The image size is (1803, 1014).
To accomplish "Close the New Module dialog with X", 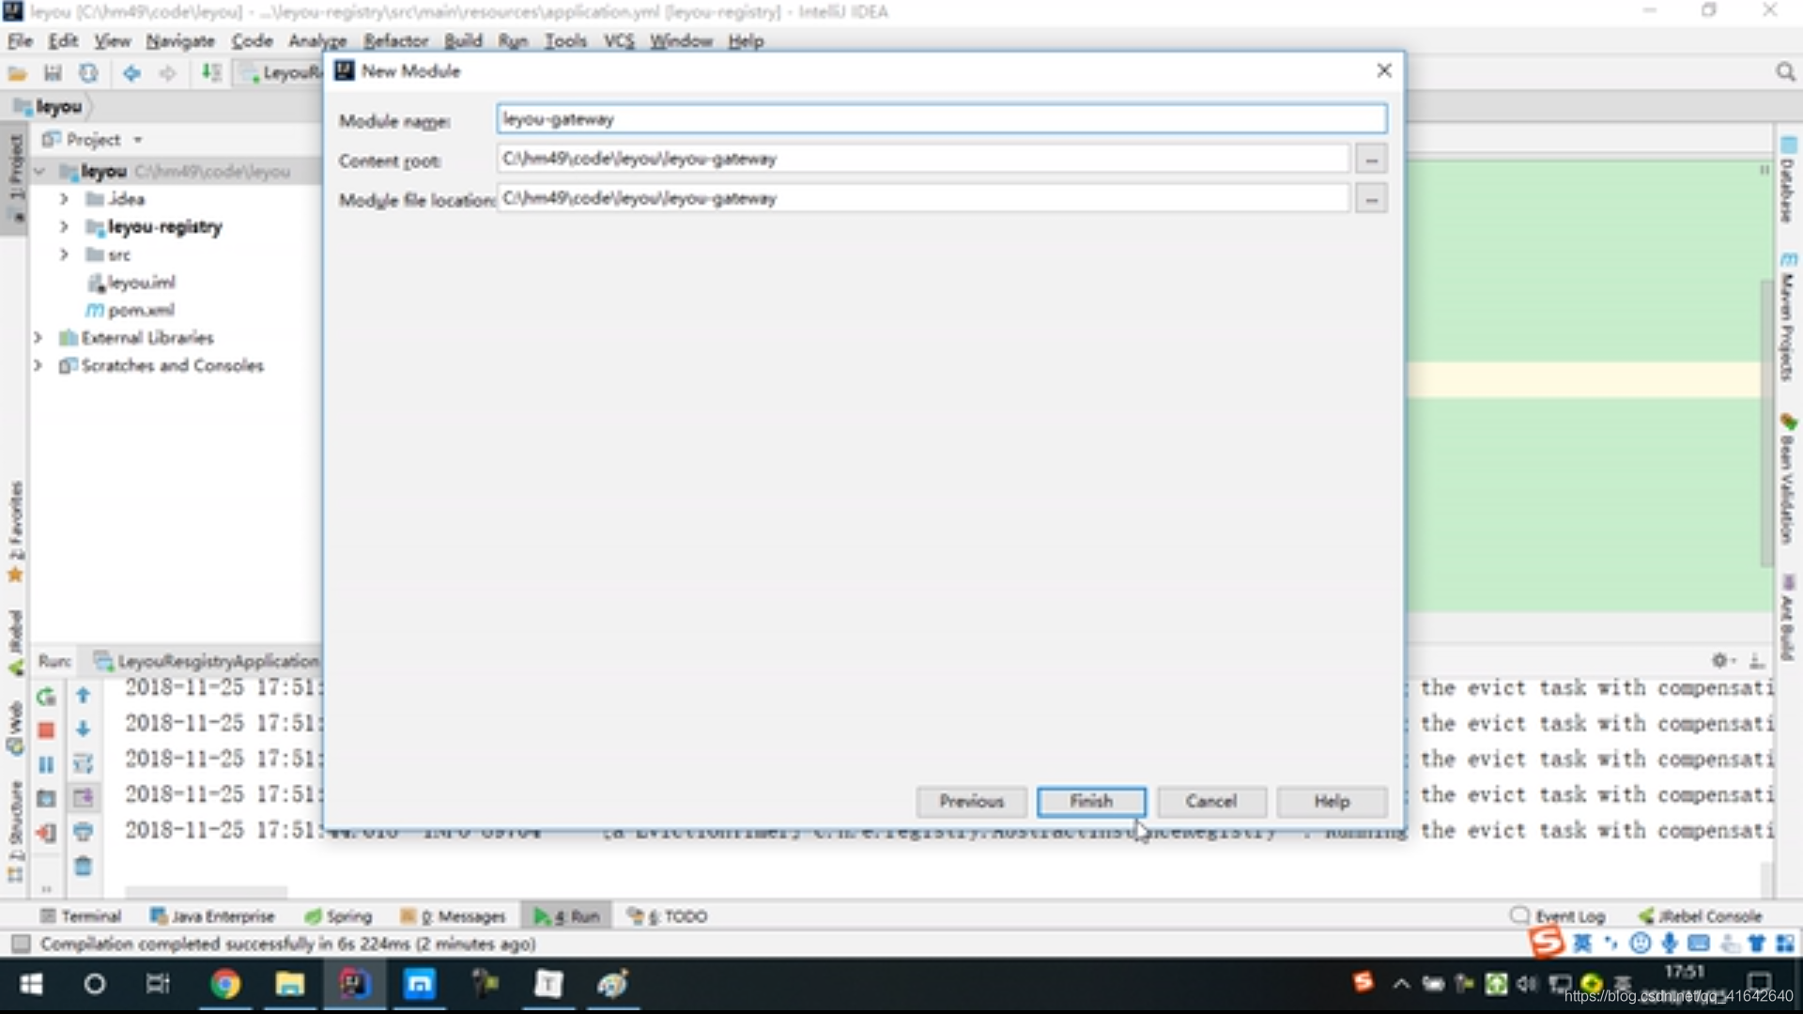I will pos(1383,70).
